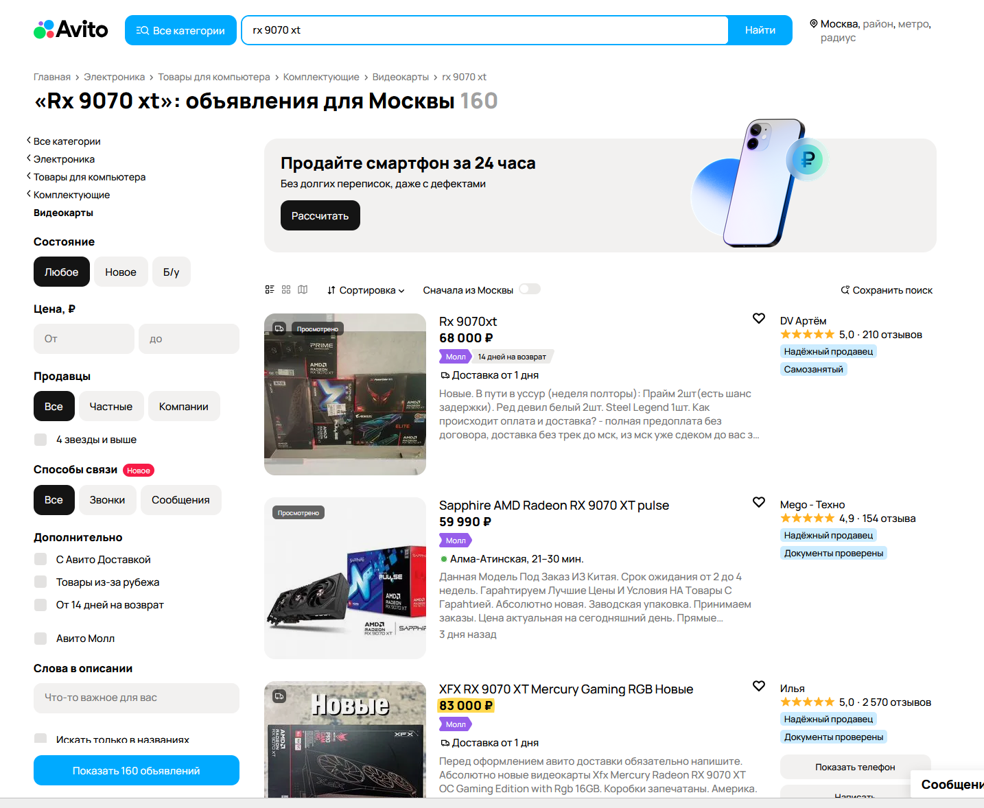Click price 59 990 ₽
The image size is (984, 808).
[x=465, y=522]
